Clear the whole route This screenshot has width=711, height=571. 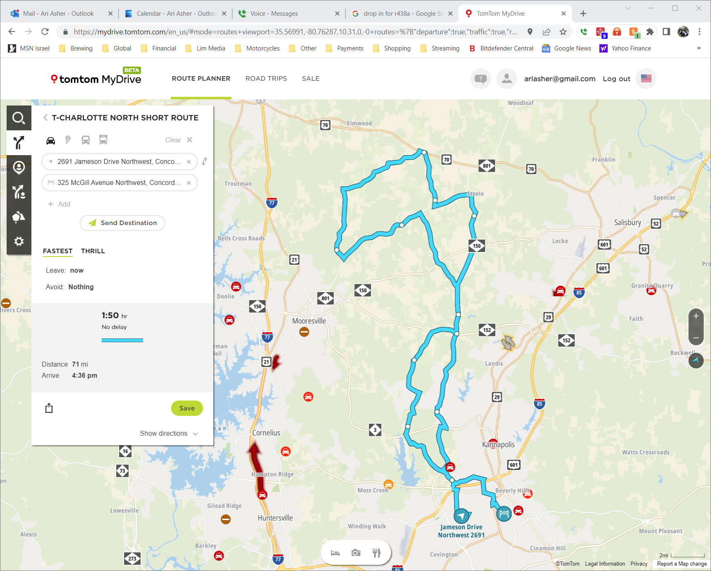tap(179, 140)
